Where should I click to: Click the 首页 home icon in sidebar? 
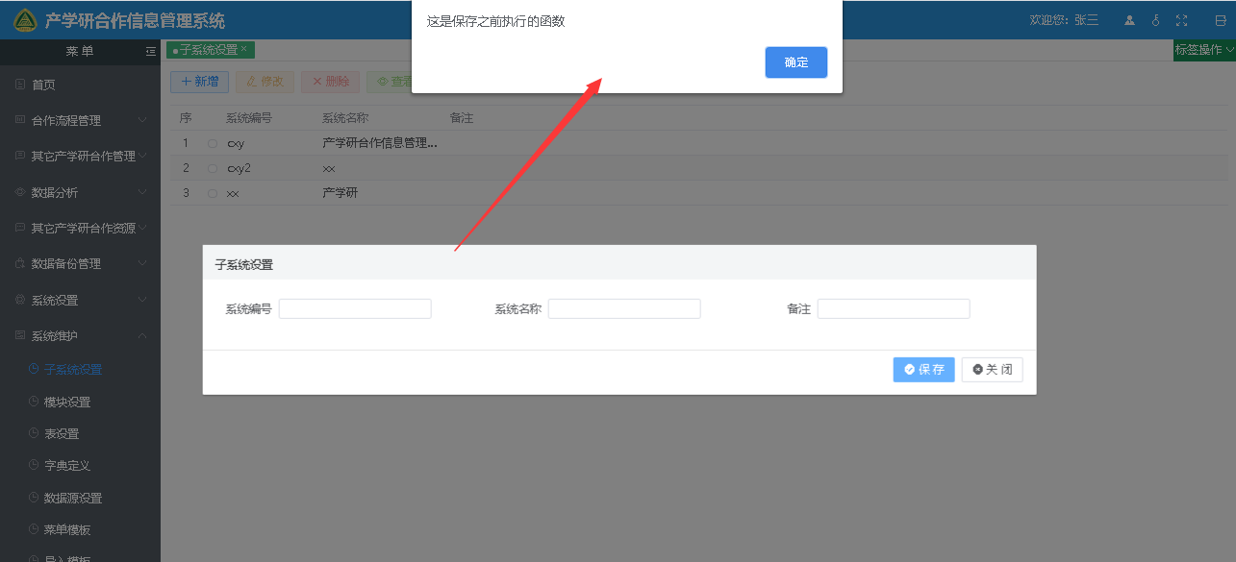coord(20,85)
